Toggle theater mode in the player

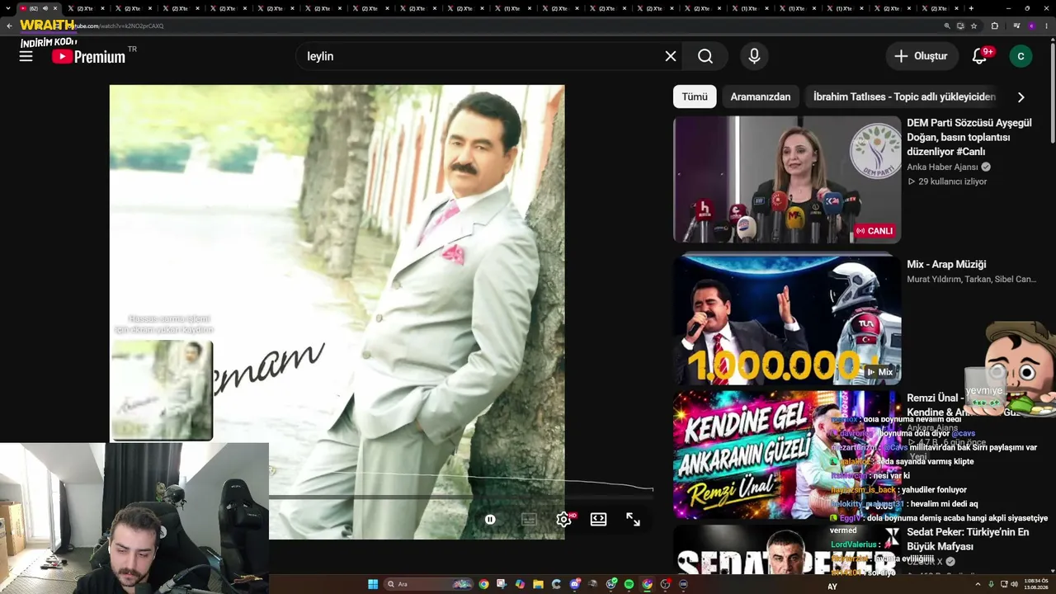coord(599,520)
